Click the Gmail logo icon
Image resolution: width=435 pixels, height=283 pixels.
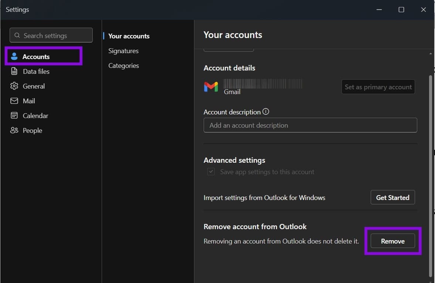tap(211, 87)
